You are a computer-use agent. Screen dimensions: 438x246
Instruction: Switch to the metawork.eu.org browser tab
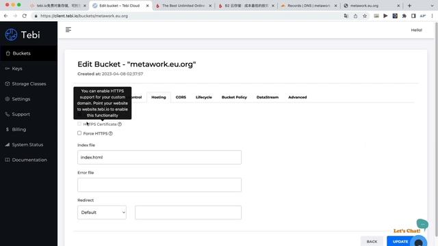pyautogui.click(x=372, y=5)
